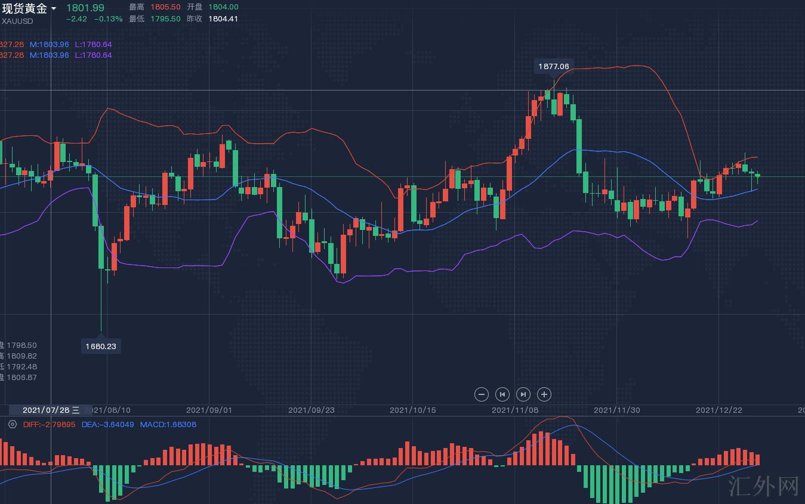805x504 pixels.
Task: Click the 现货黄金 instrument title
Action: 24,8
